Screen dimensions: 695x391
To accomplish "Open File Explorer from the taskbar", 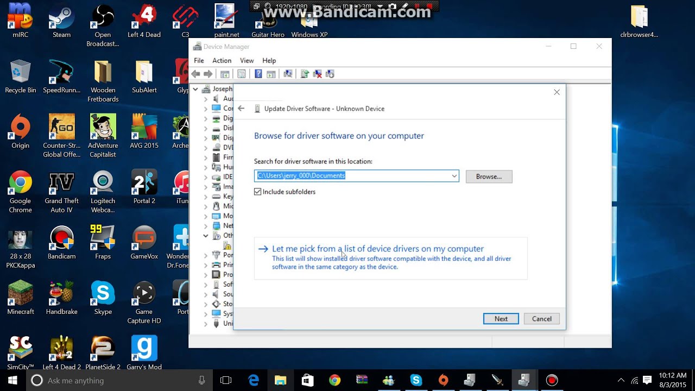I will (x=280, y=380).
